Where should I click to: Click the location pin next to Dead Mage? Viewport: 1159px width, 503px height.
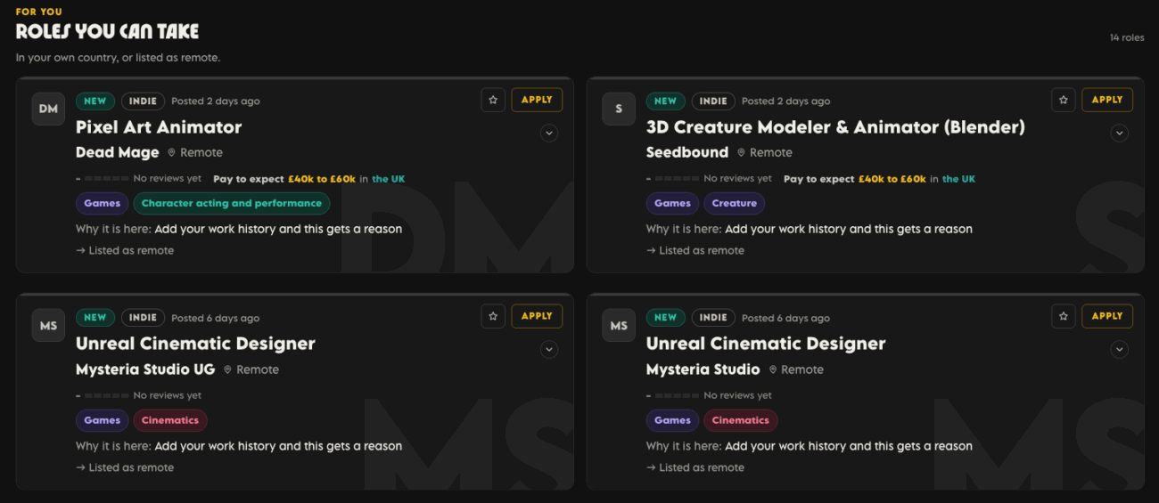pyautogui.click(x=172, y=153)
